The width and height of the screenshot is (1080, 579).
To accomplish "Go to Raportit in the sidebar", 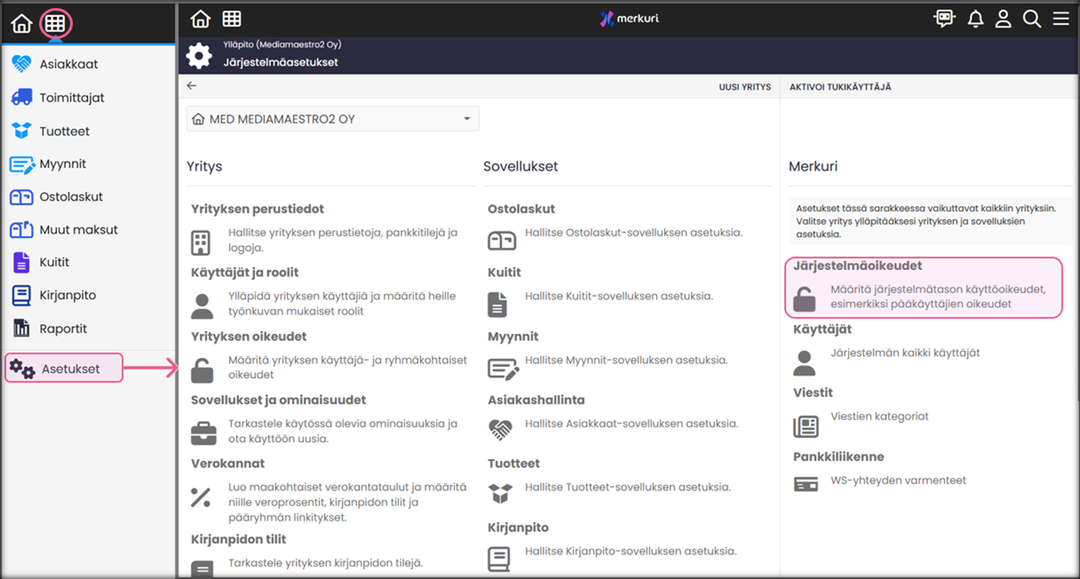I will click(x=63, y=329).
